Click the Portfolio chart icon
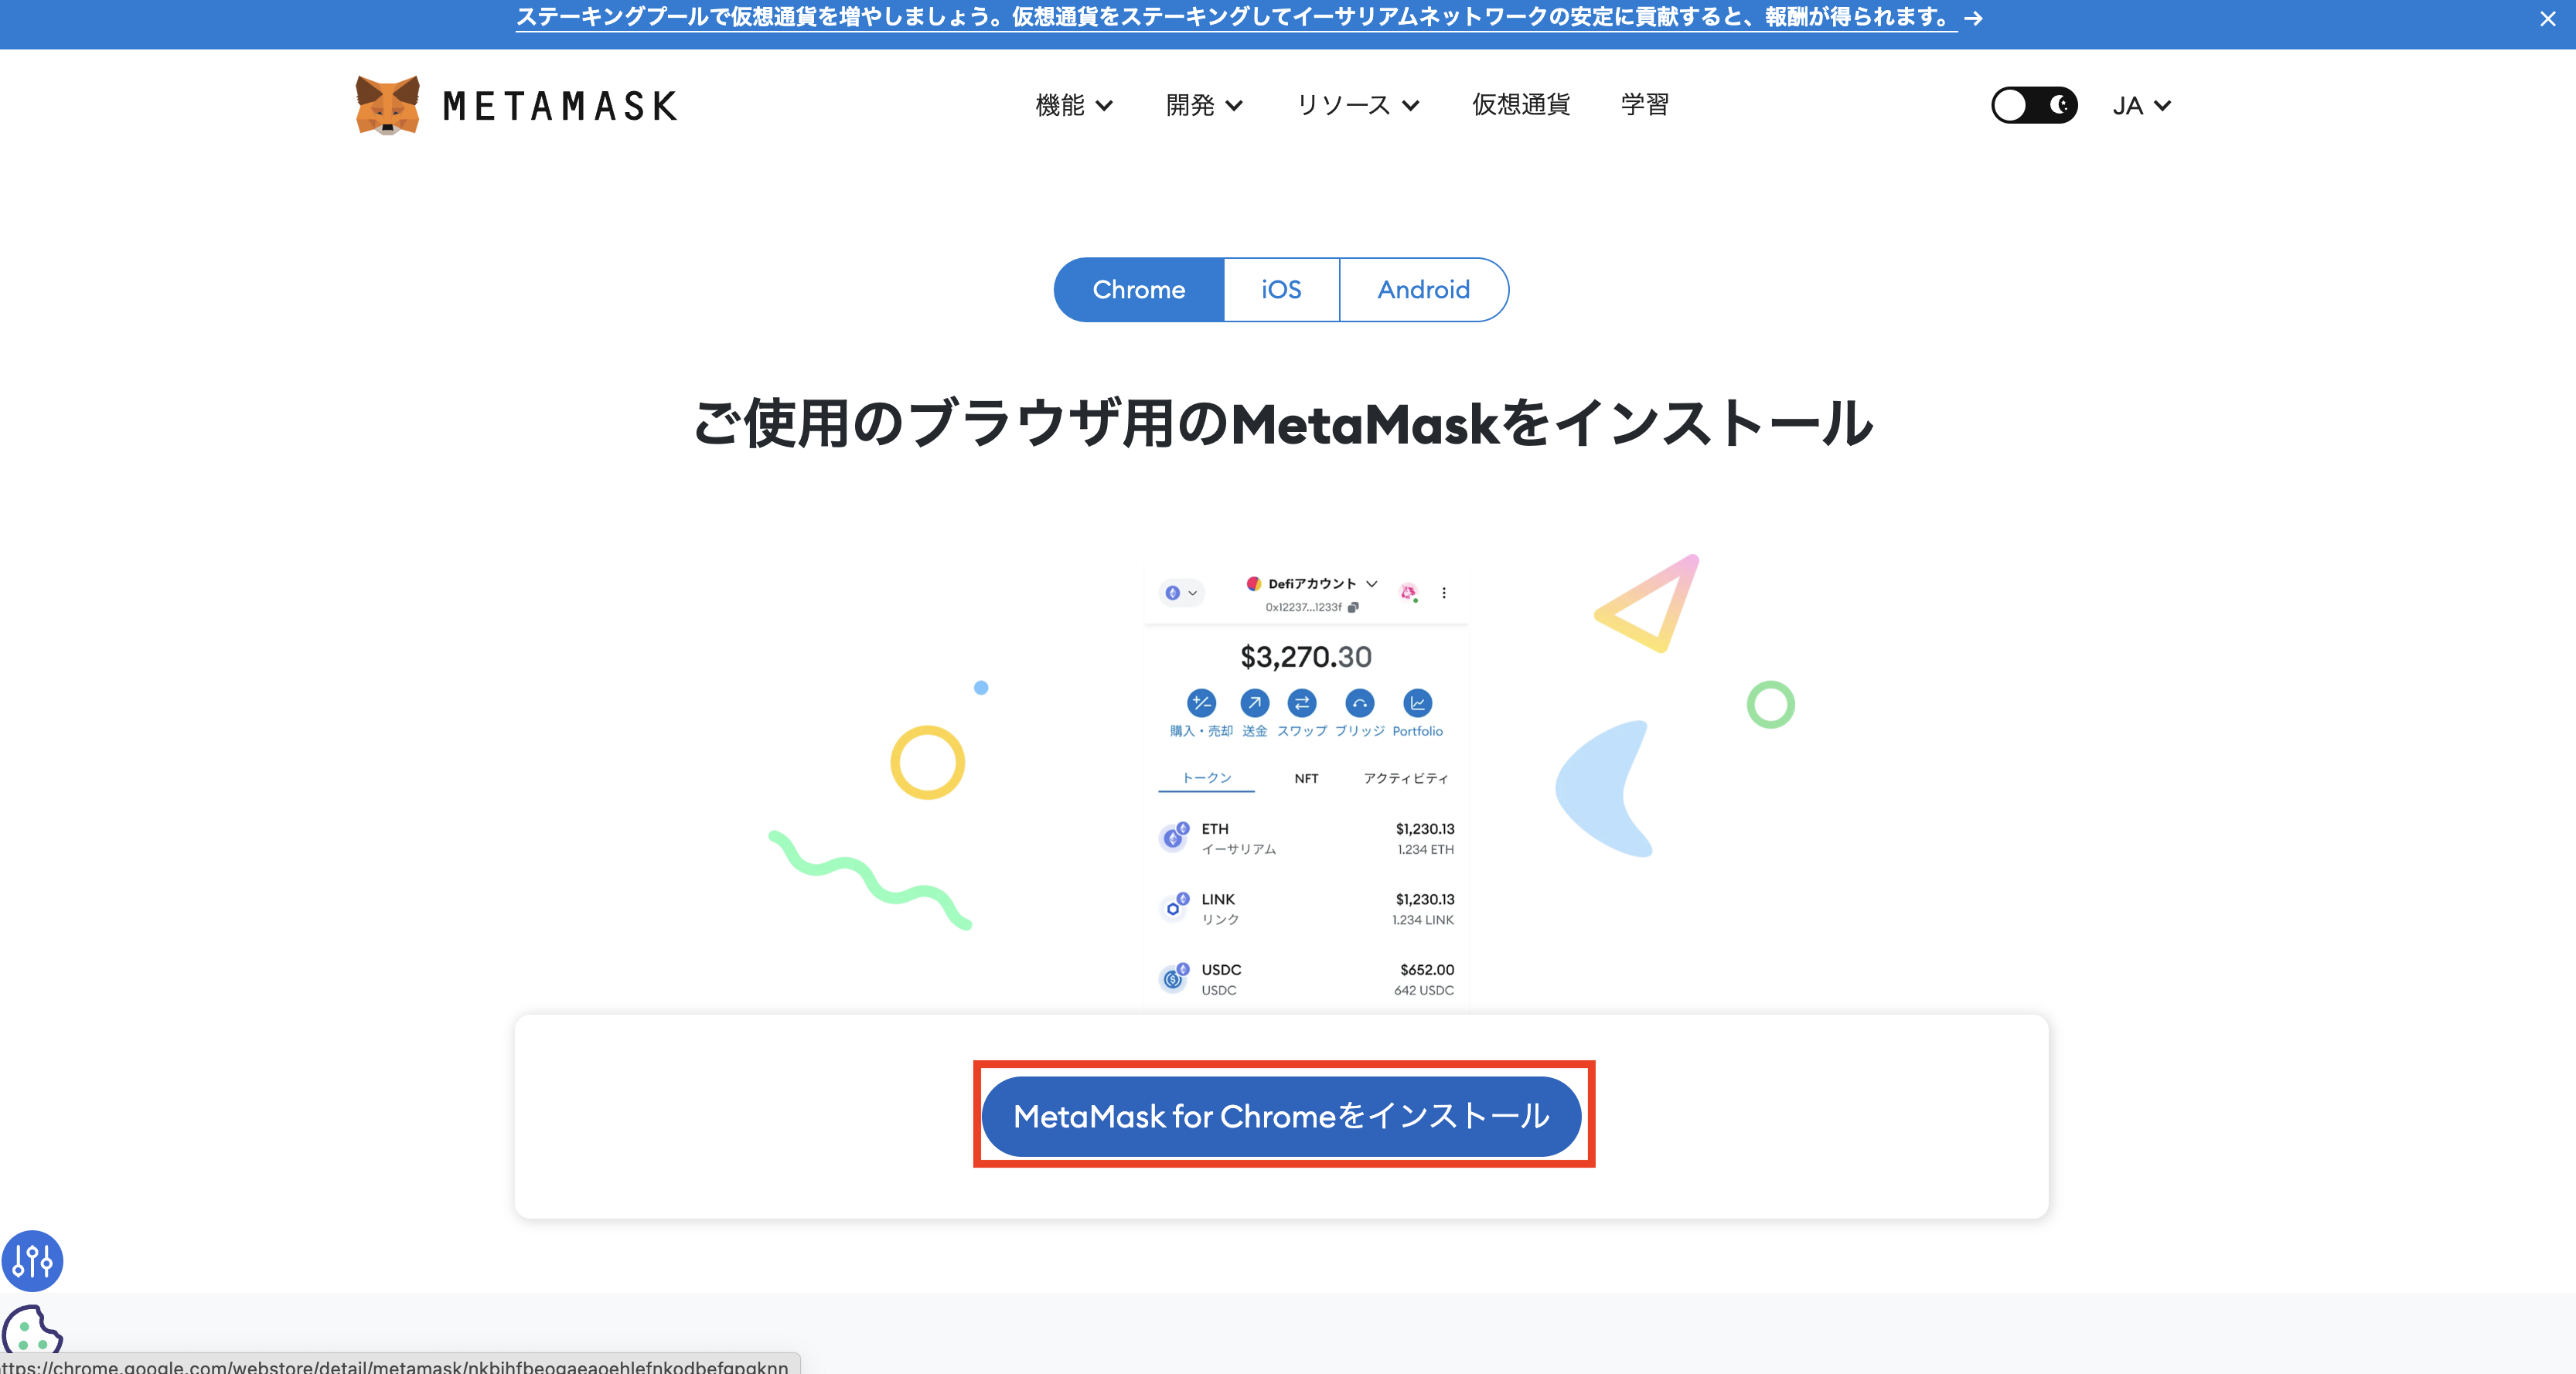The image size is (2576, 1374). (x=1417, y=703)
